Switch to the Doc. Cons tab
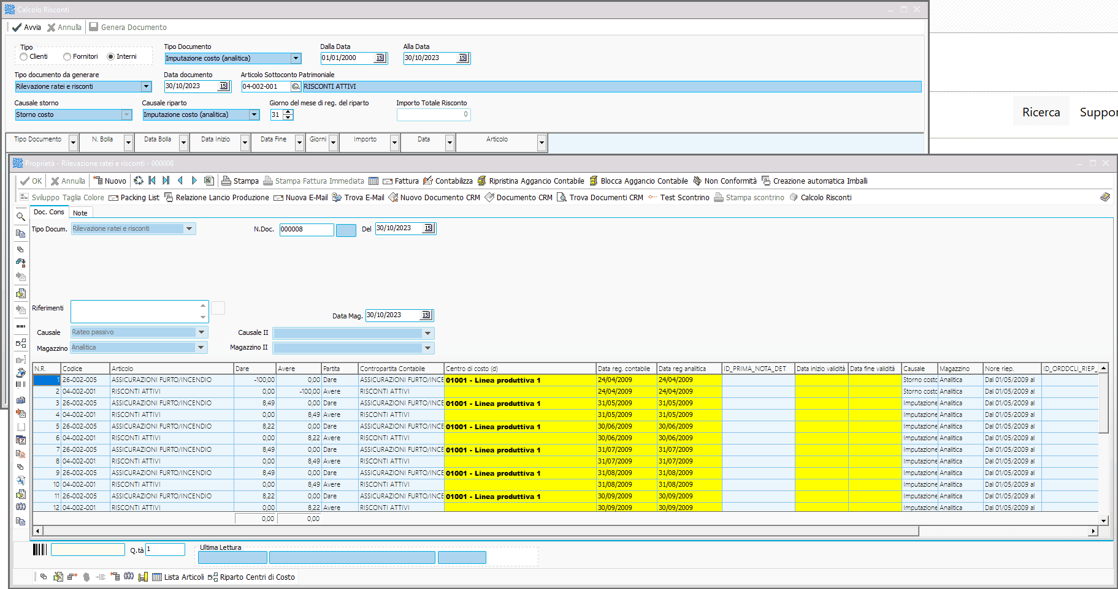The height and width of the screenshot is (589, 1118). (x=49, y=212)
